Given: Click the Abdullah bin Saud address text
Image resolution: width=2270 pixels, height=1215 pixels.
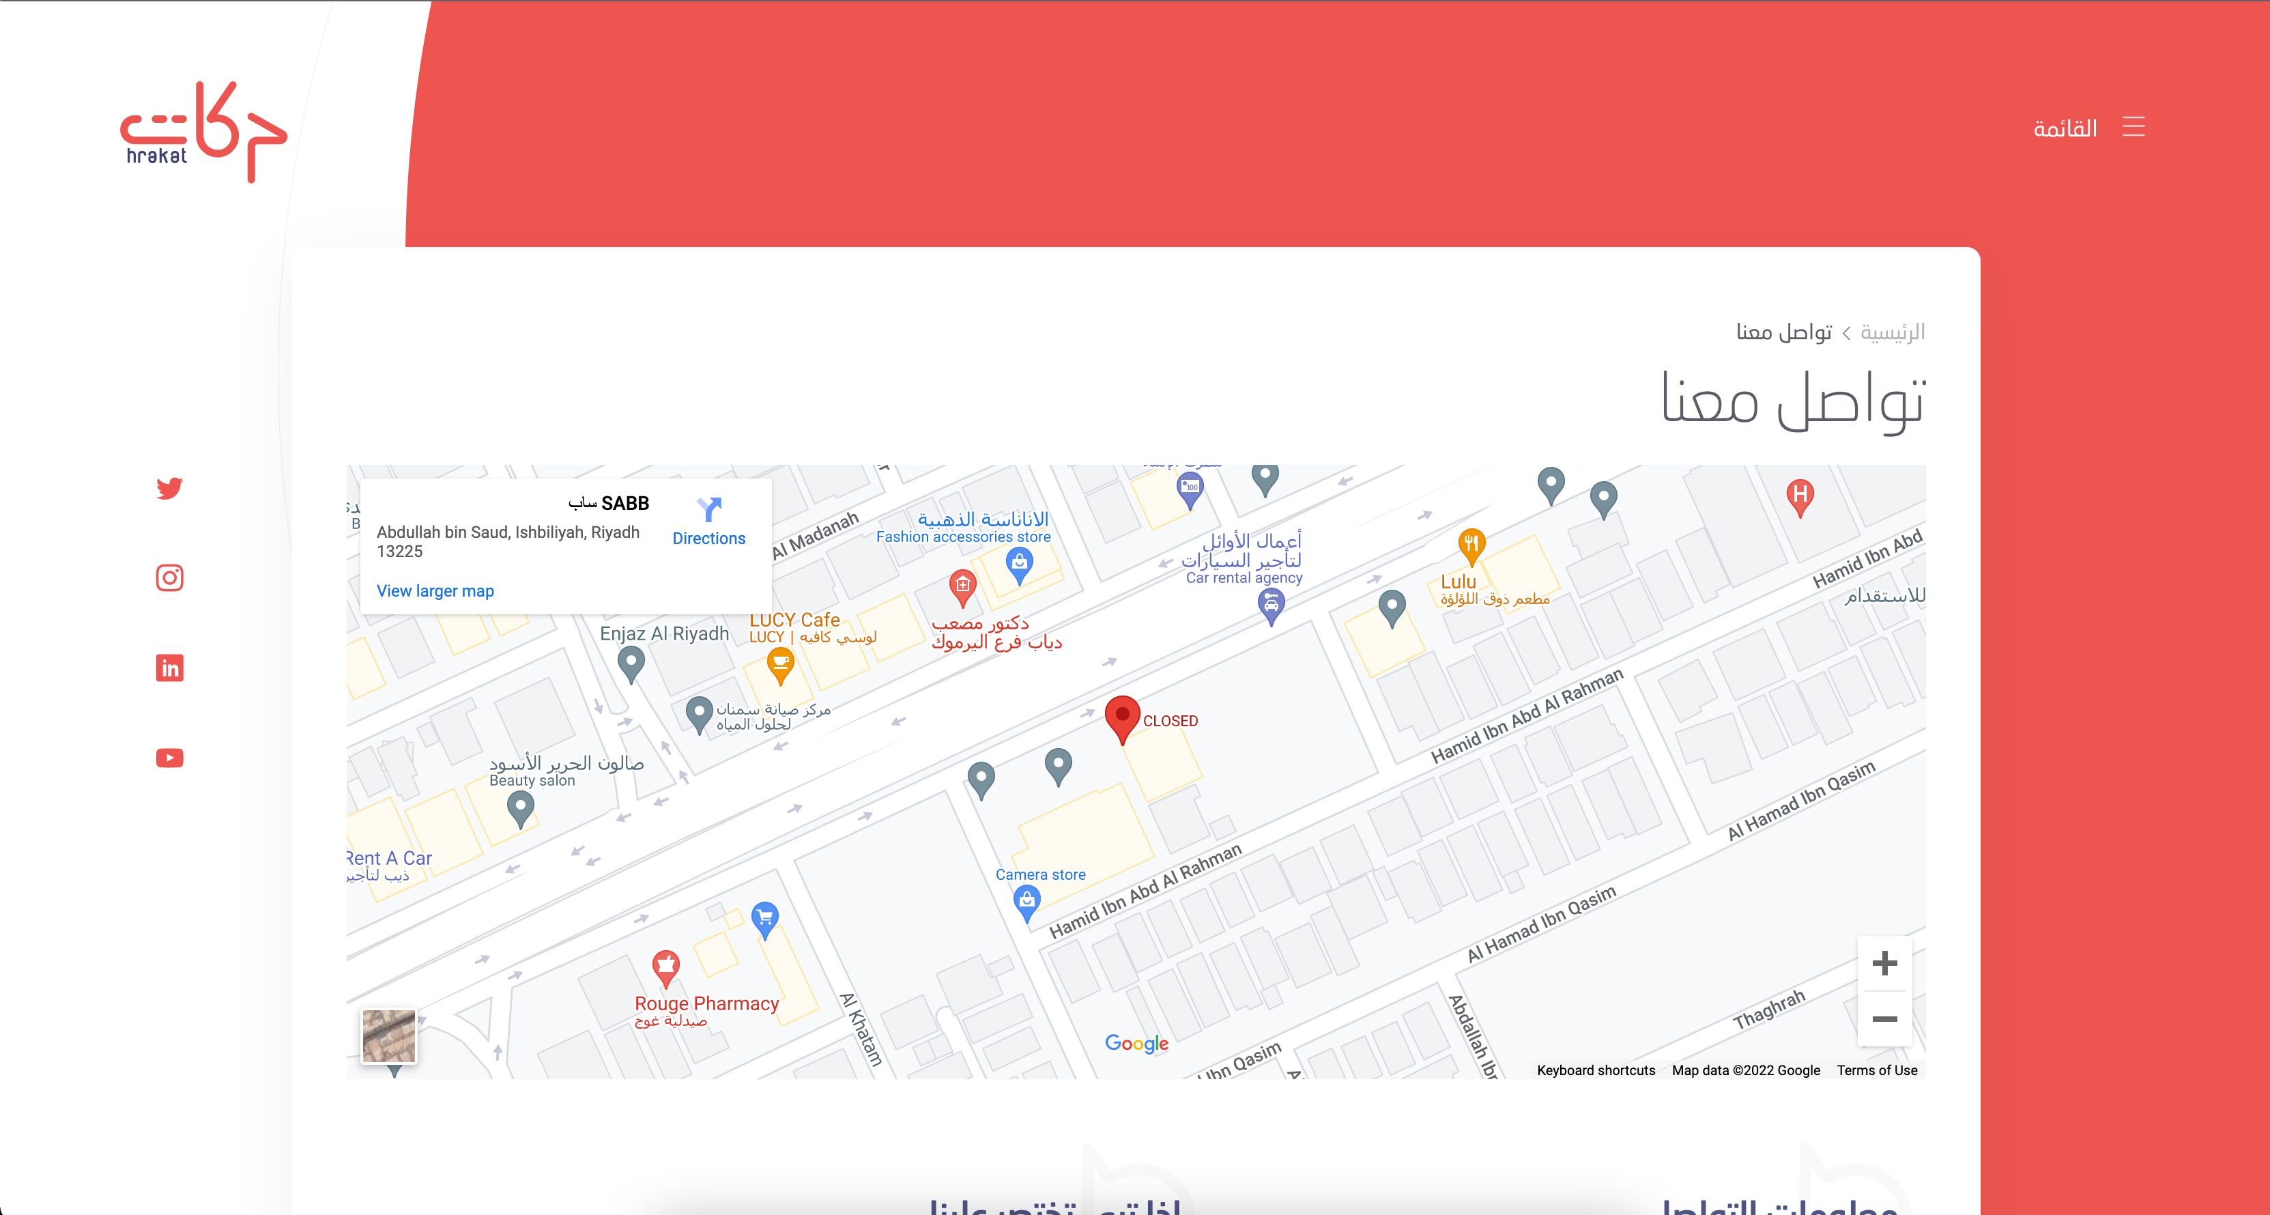Looking at the screenshot, I should coord(508,541).
